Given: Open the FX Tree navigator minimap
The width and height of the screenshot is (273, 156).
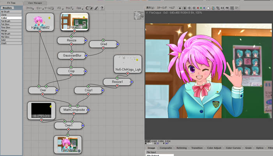Looking at the screenshot, I should (x=138, y=15).
